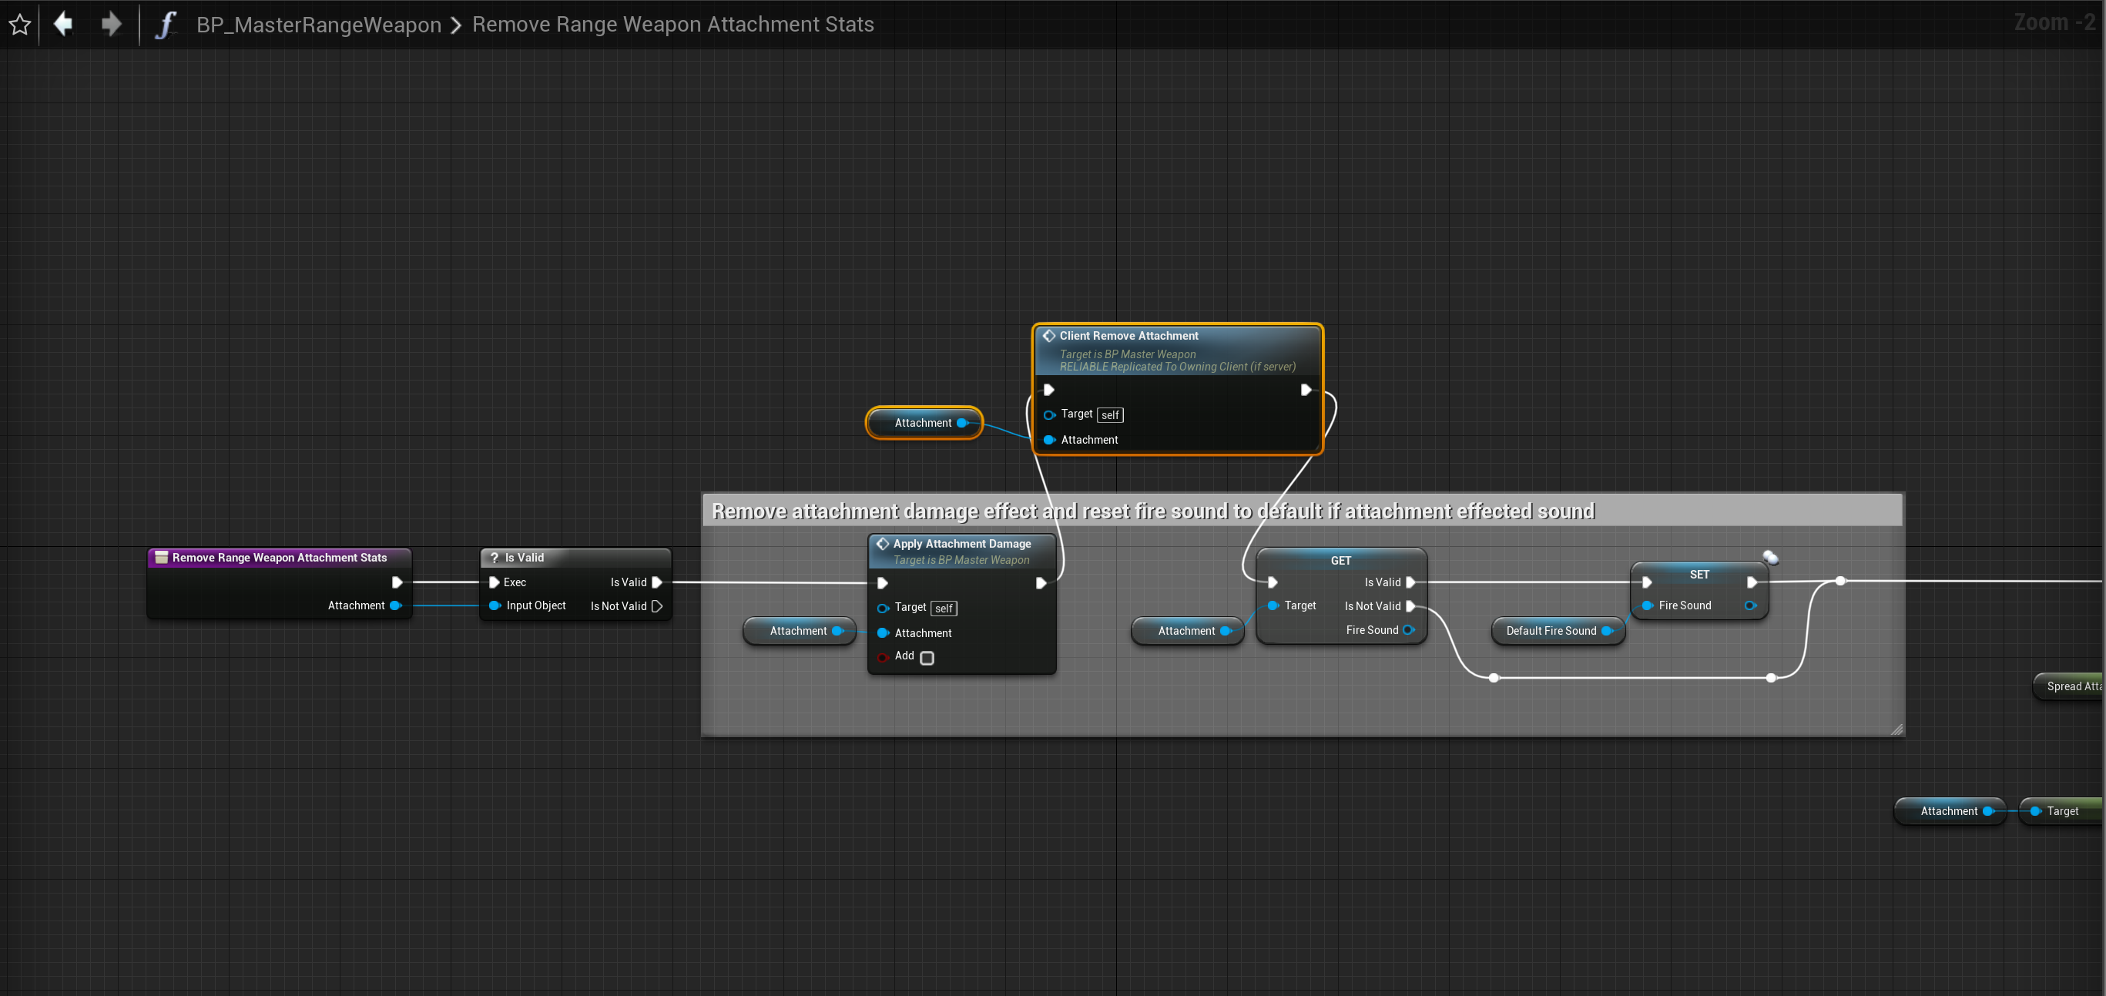Click the comment box title text
The height and width of the screenshot is (996, 2106).
point(1152,511)
